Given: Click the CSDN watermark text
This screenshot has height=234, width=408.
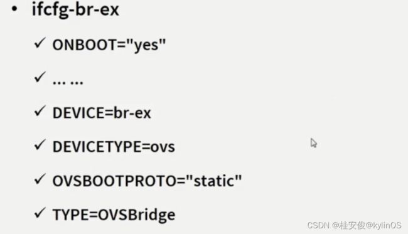Looking at the screenshot, I should 318,225.
